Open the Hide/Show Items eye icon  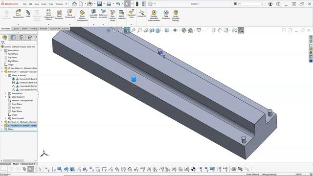pyautogui.click(x=175, y=30)
